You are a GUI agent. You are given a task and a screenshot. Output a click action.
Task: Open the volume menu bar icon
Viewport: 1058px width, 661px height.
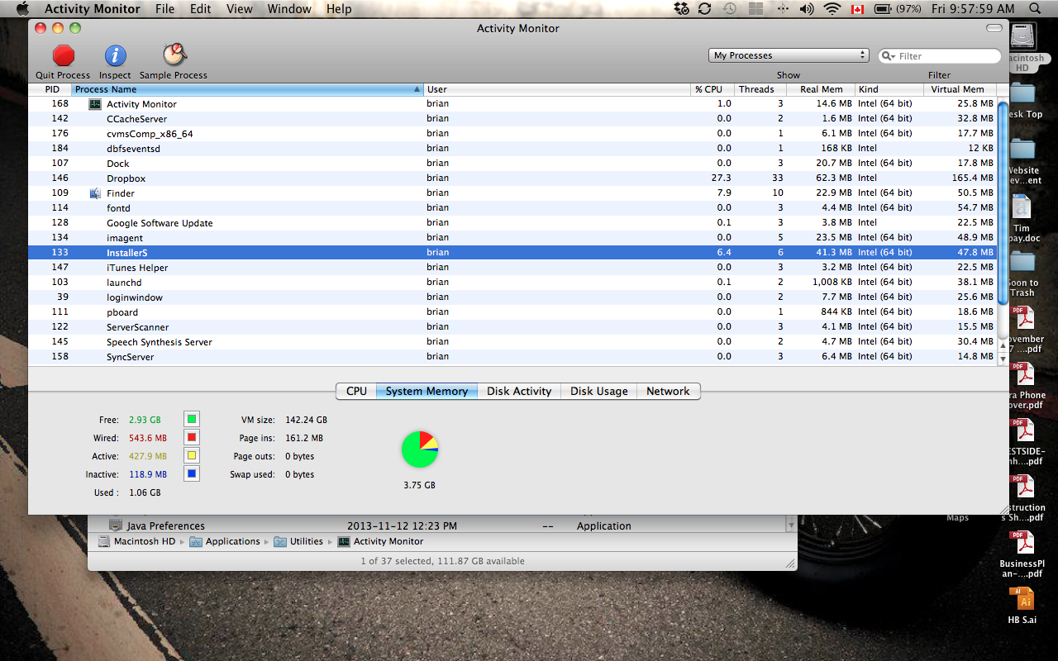pos(807,9)
